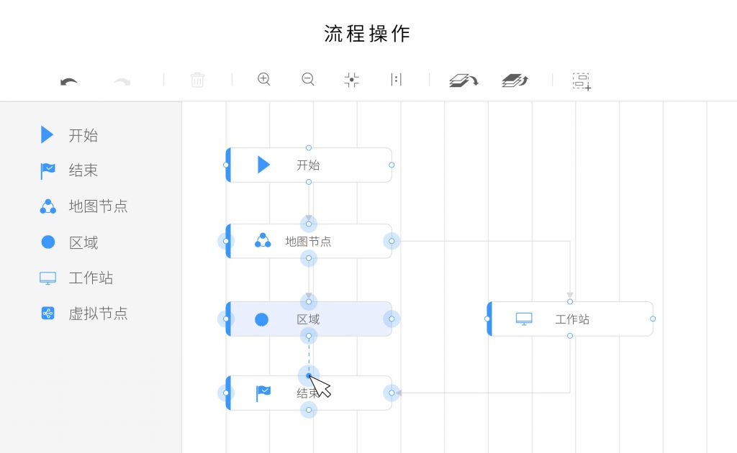This screenshot has width=737, height=453.
Task: Click top anchor point of 地图节点 node
Action: [x=309, y=224]
